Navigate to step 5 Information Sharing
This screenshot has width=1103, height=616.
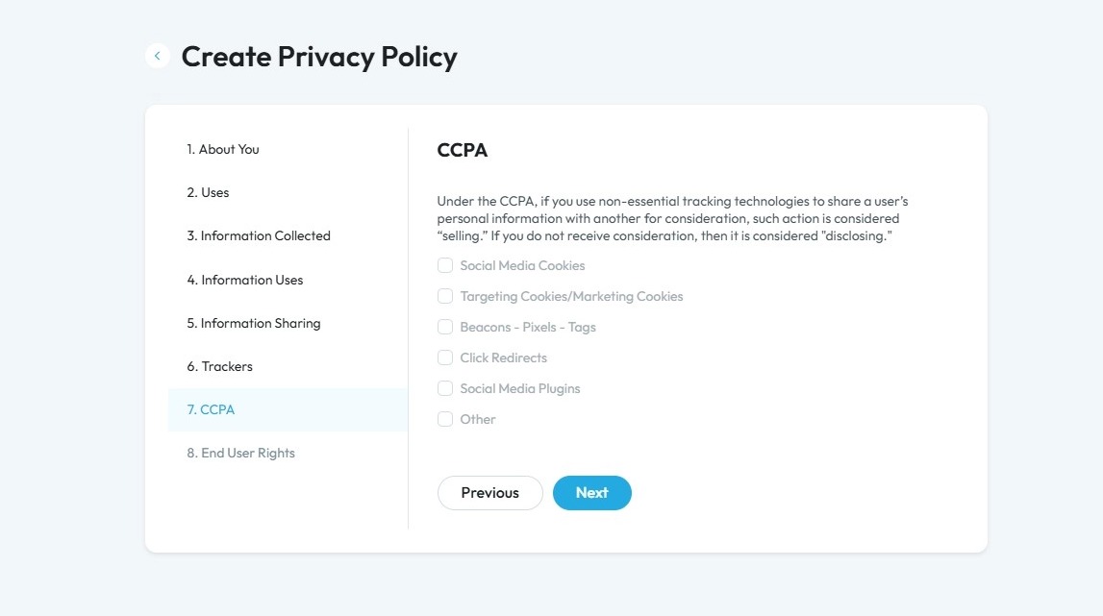(x=288, y=323)
